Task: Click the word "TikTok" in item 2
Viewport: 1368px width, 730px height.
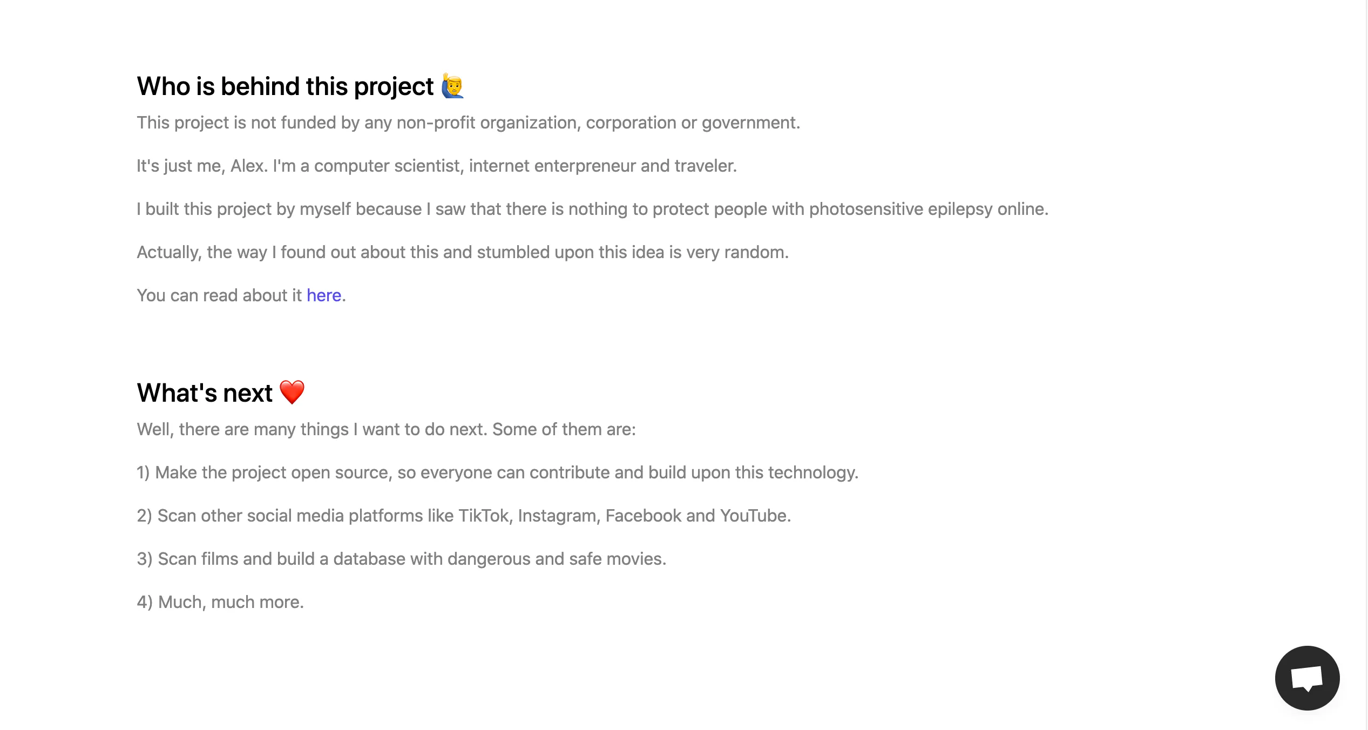Action: (x=483, y=516)
